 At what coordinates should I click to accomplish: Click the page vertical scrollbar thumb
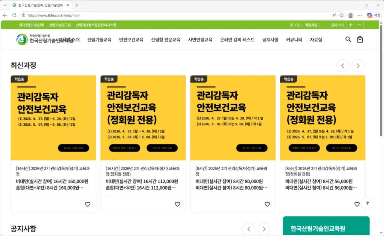click(381, 81)
